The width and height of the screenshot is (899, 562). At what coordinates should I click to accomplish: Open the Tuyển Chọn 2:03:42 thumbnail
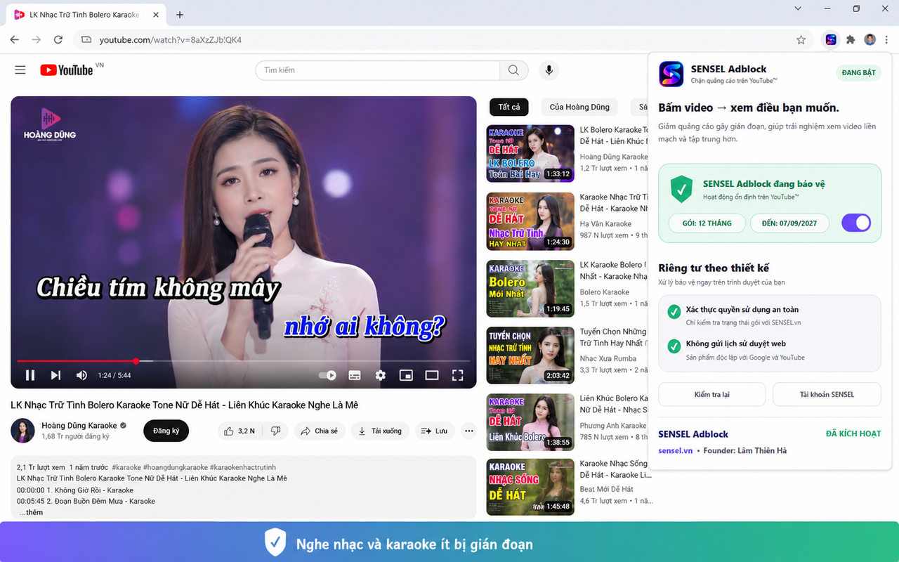[x=530, y=355]
